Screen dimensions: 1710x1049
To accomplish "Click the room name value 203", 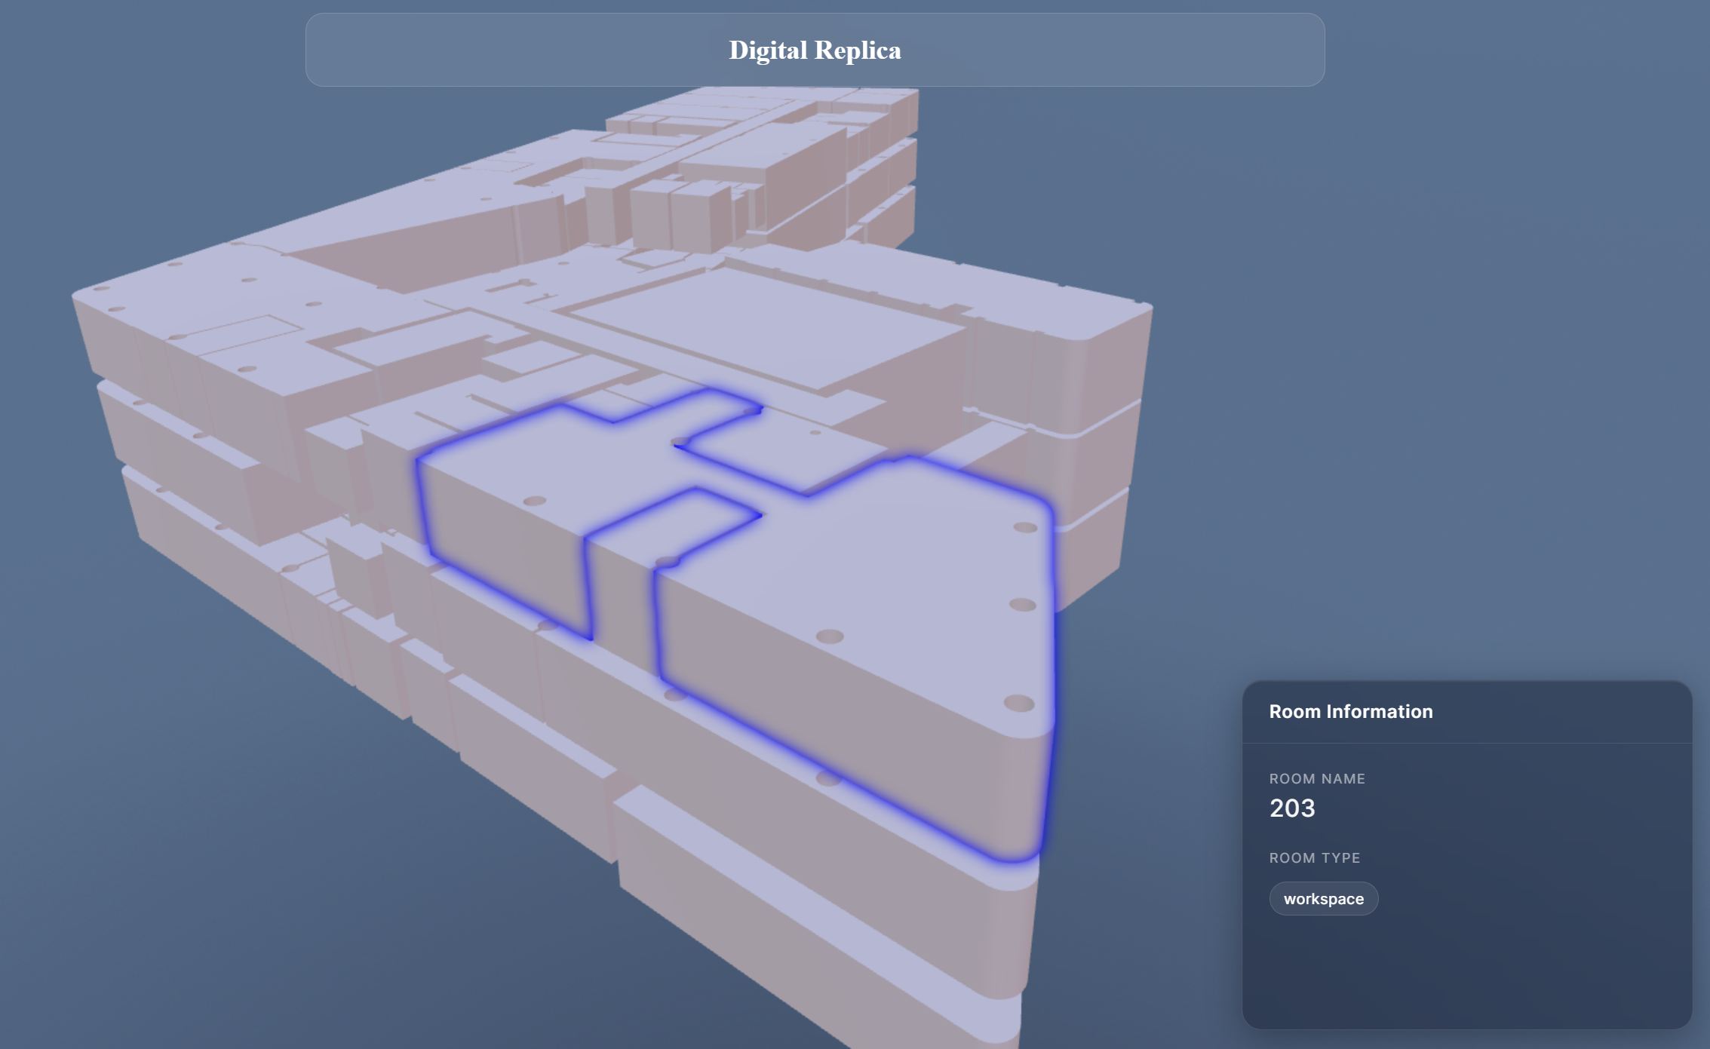I will 1292,808.
